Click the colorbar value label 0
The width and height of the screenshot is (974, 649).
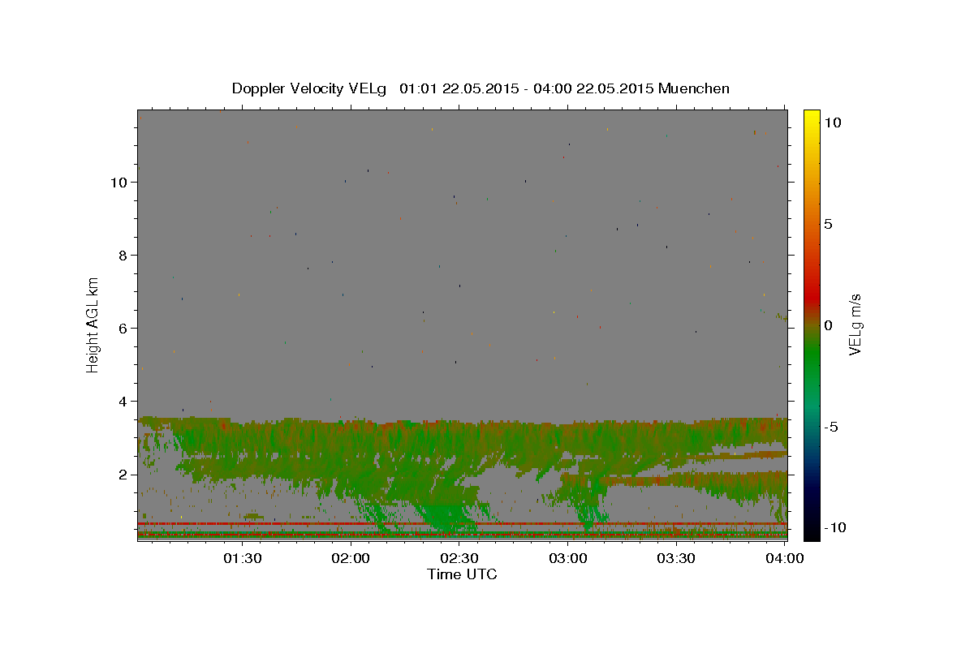pyautogui.click(x=828, y=325)
